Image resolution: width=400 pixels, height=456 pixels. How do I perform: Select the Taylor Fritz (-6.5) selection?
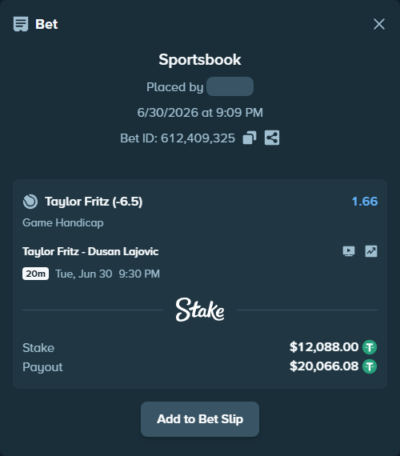[x=94, y=202]
